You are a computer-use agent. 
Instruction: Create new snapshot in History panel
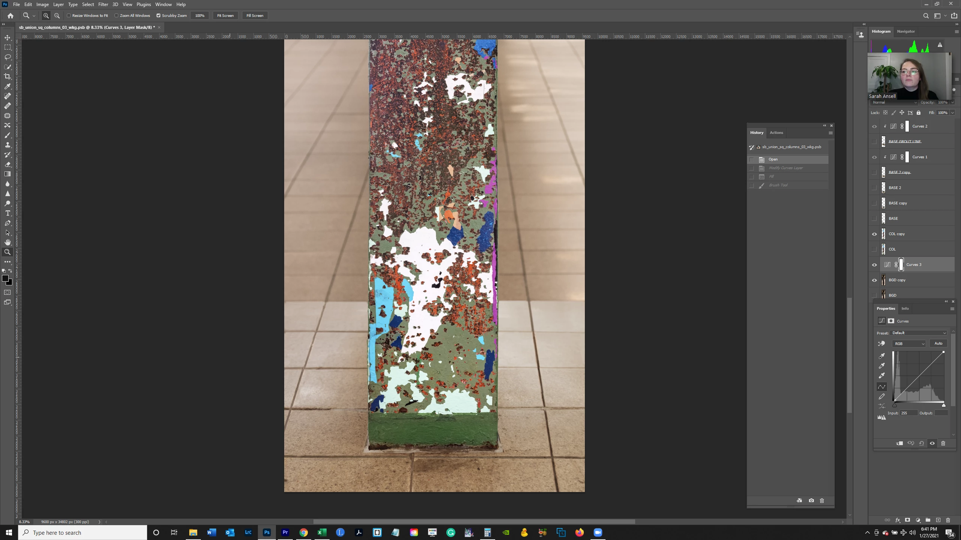tap(811, 501)
